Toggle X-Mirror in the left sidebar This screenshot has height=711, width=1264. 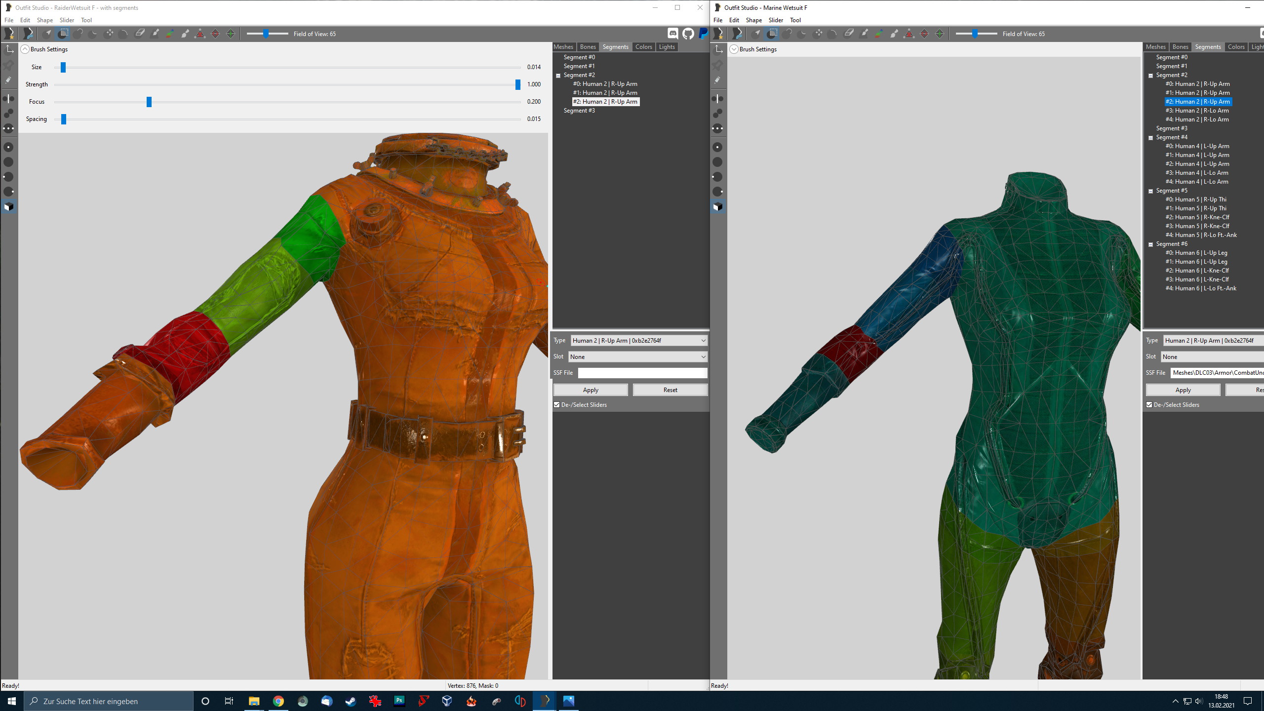point(9,98)
